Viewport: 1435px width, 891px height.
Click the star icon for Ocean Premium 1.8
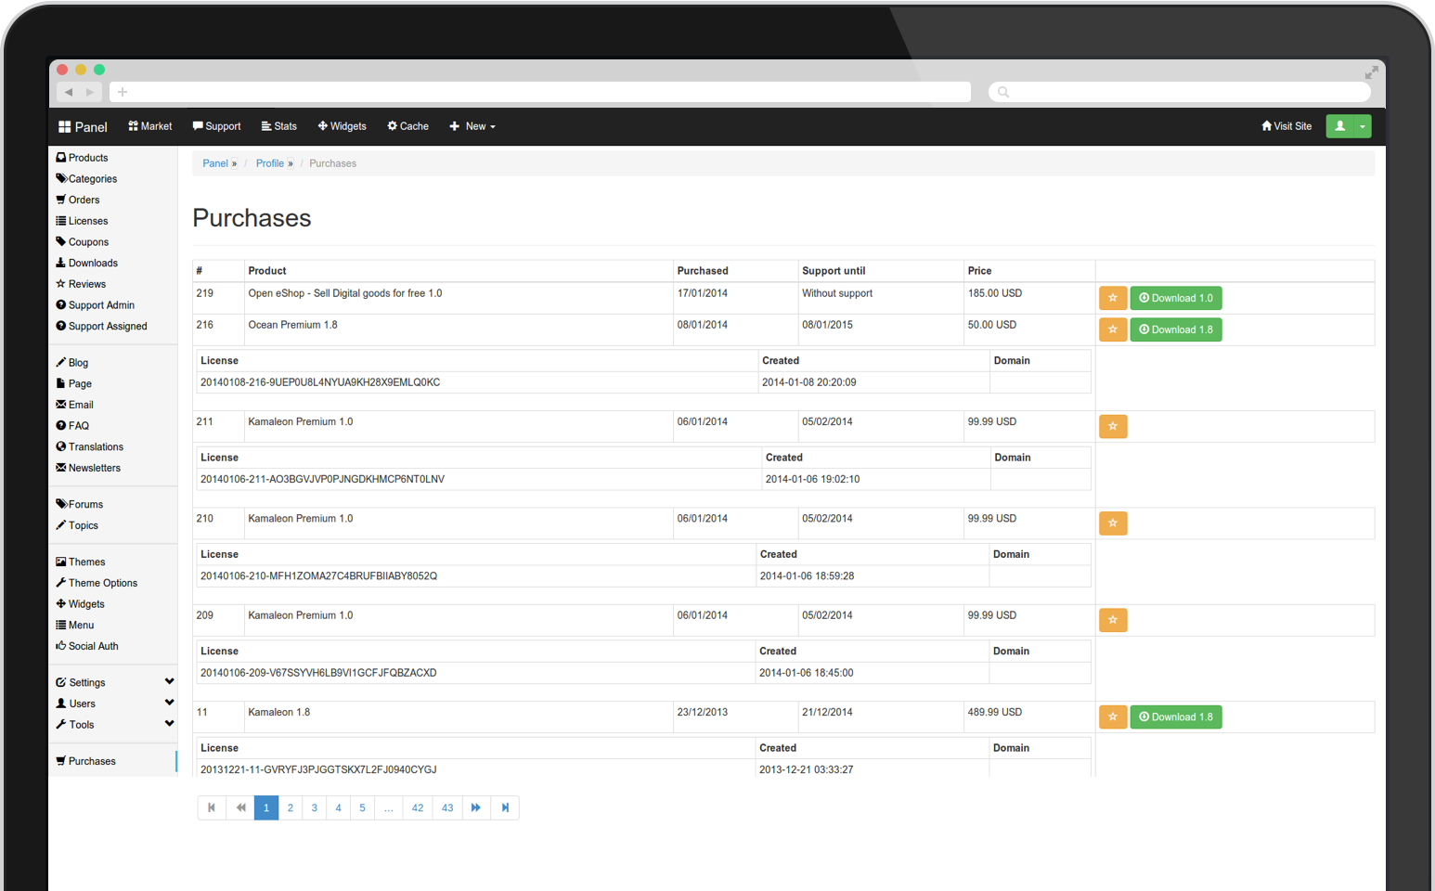pyautogui.click(x=1113, y=329)
